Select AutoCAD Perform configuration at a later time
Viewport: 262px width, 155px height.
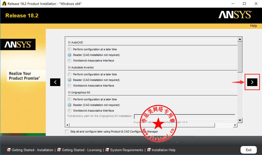pos(70,49)
